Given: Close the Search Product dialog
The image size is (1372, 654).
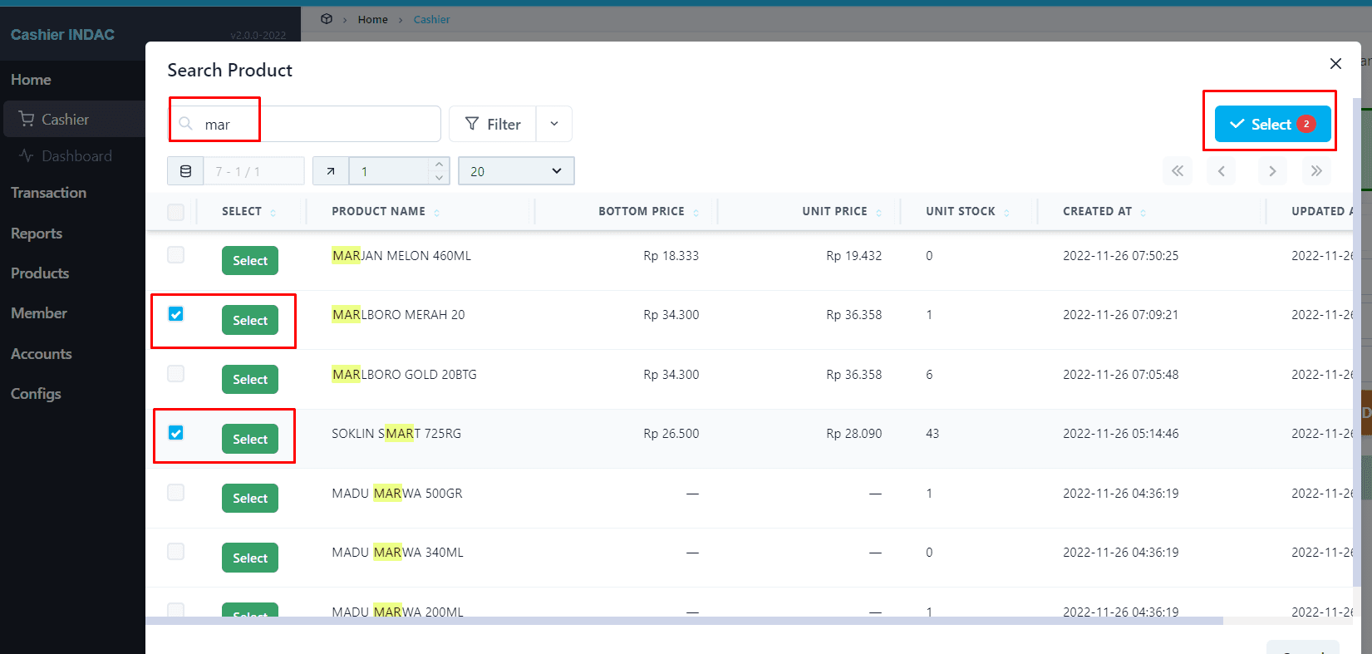Looking at the screenshot, I should (1335, 64).
